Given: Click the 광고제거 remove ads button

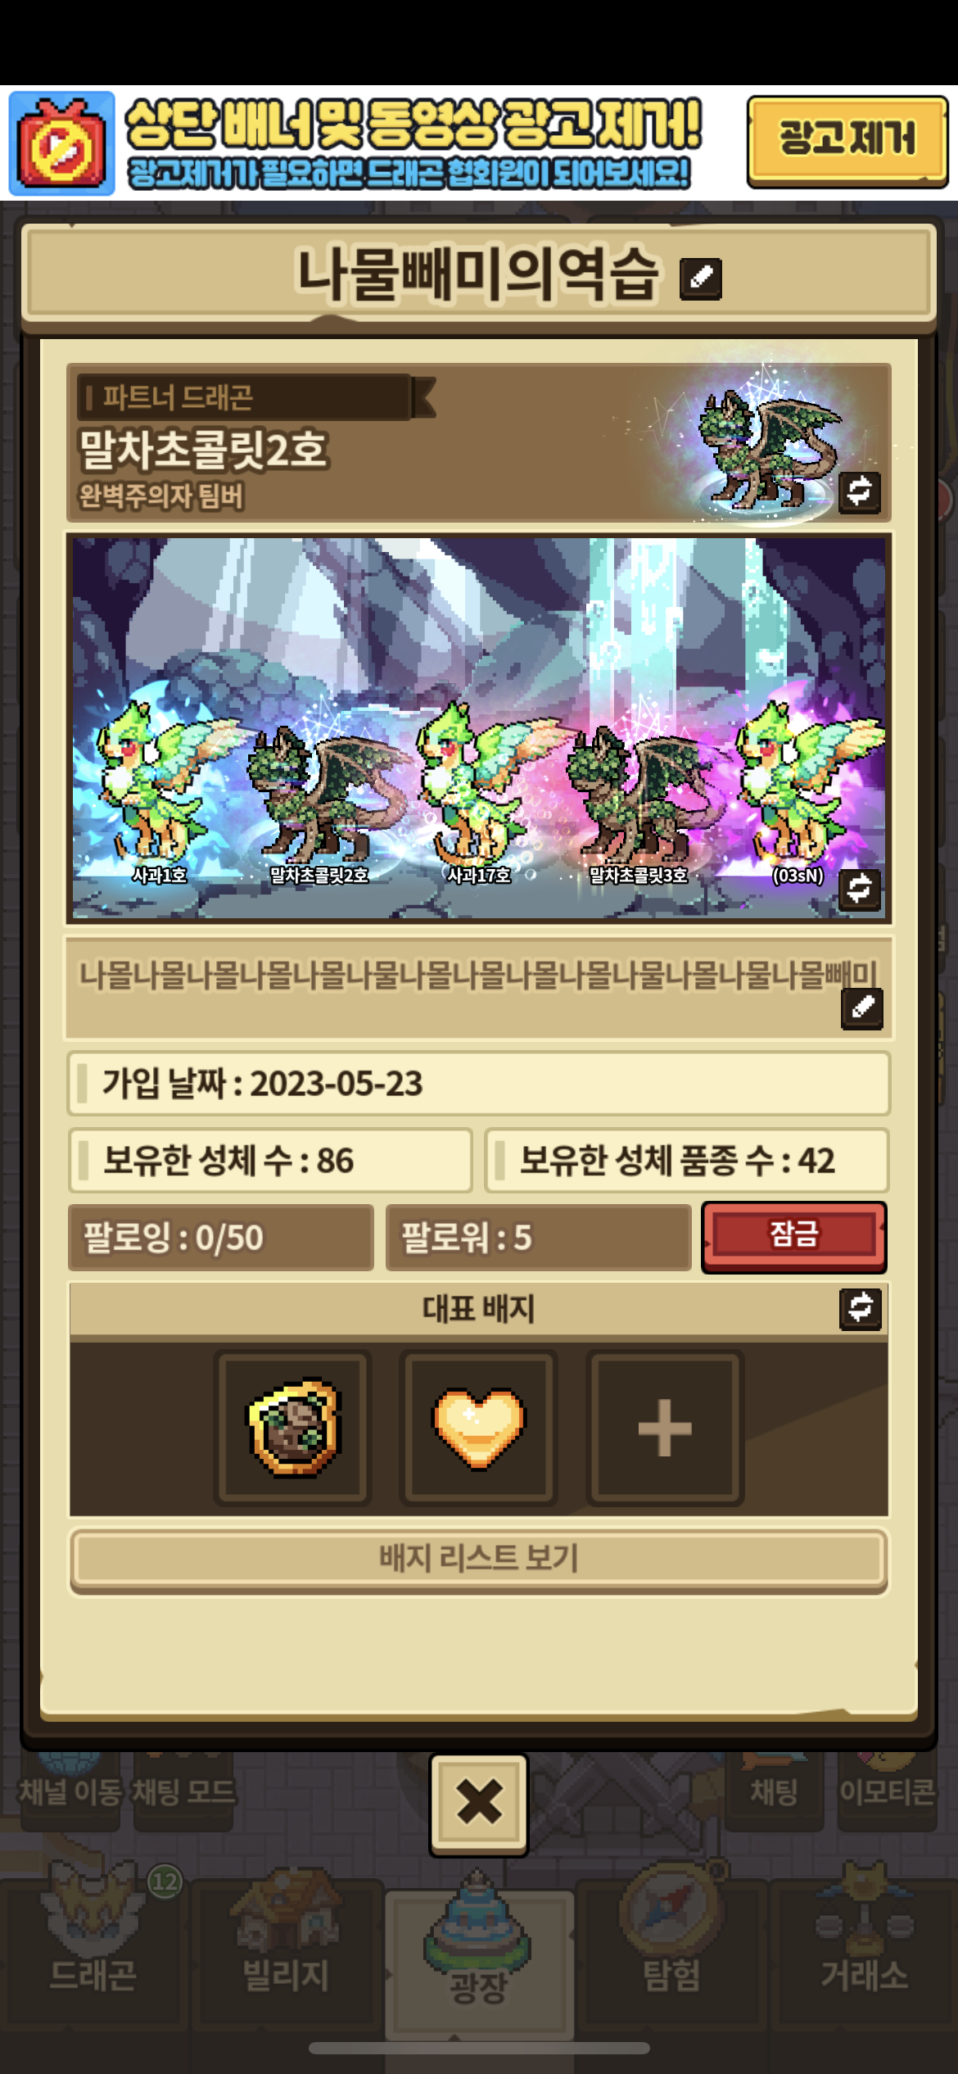Looking at the screenshot, I should (847, 142).
